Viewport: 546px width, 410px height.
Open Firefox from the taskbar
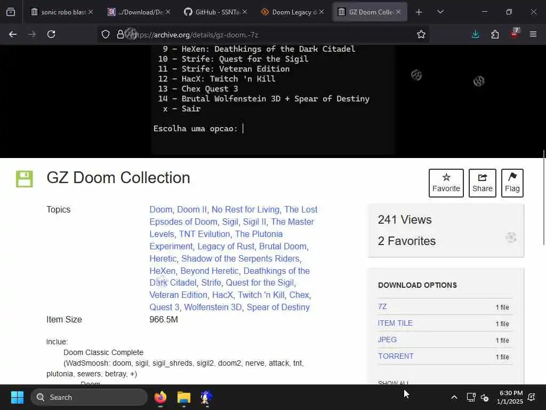160,397
